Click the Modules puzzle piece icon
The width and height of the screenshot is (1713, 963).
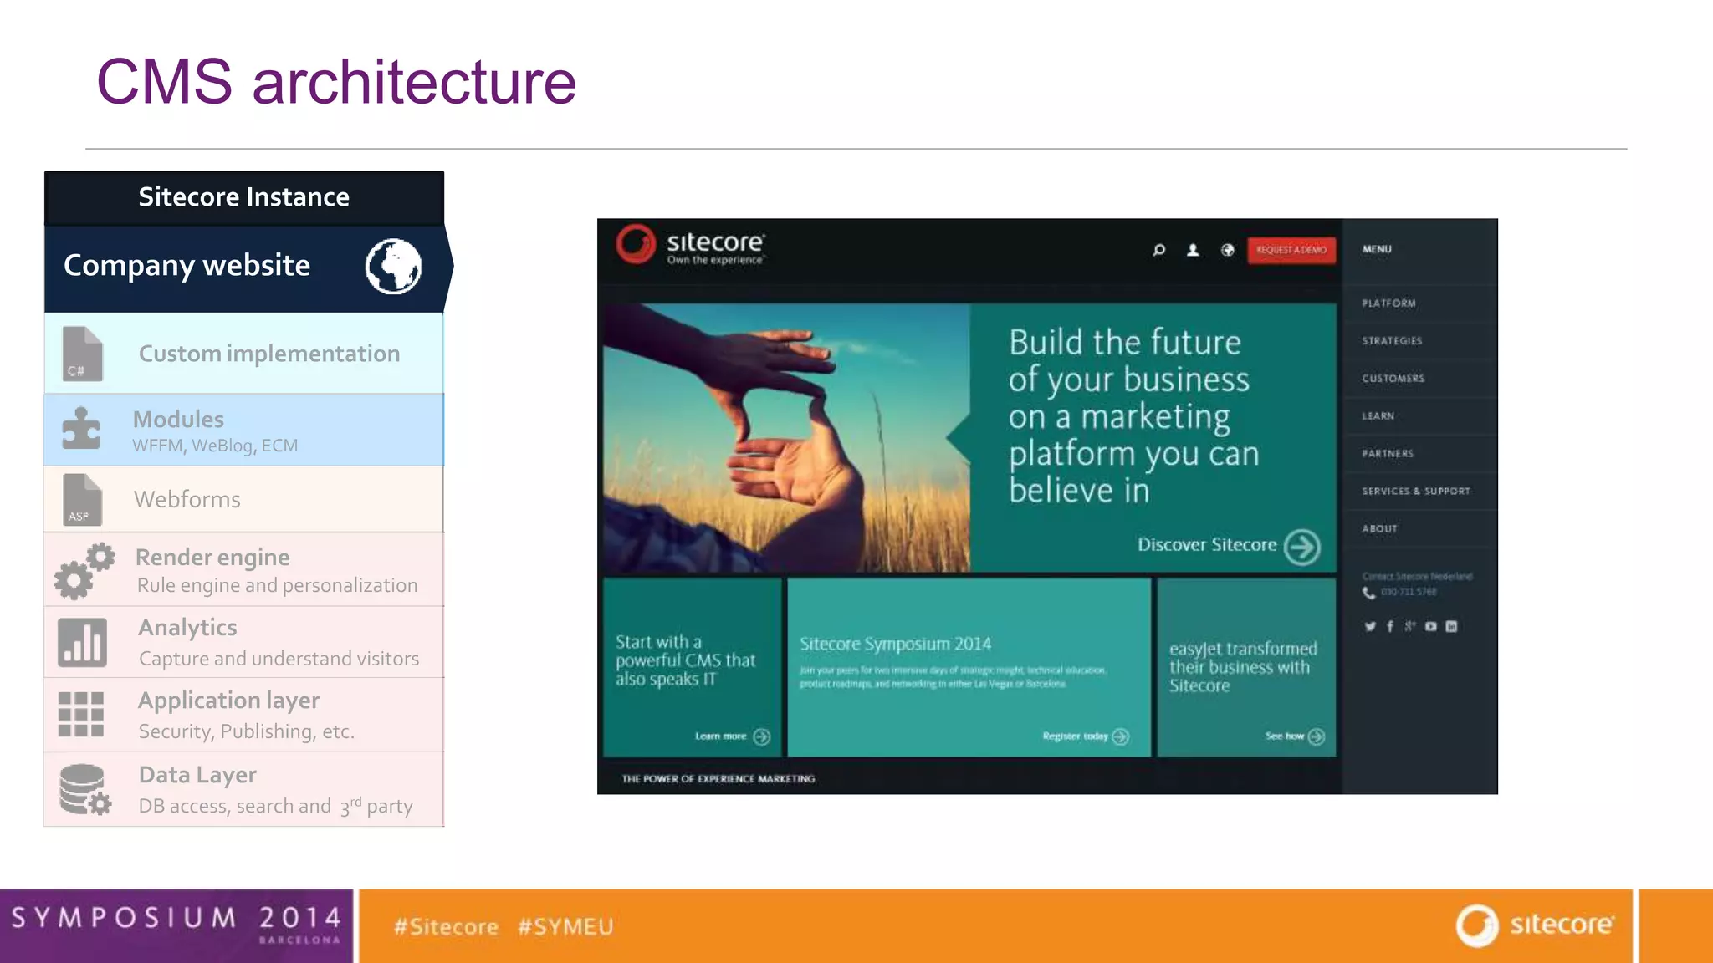[x=81, y=429]
